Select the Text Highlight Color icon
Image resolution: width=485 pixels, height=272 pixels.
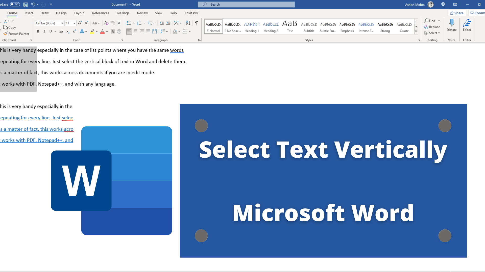coord(92,31)
